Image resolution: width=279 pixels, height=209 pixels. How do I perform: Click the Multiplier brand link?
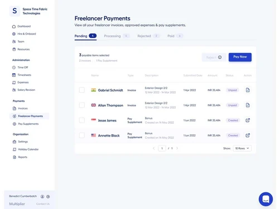(x=17, y=204)
